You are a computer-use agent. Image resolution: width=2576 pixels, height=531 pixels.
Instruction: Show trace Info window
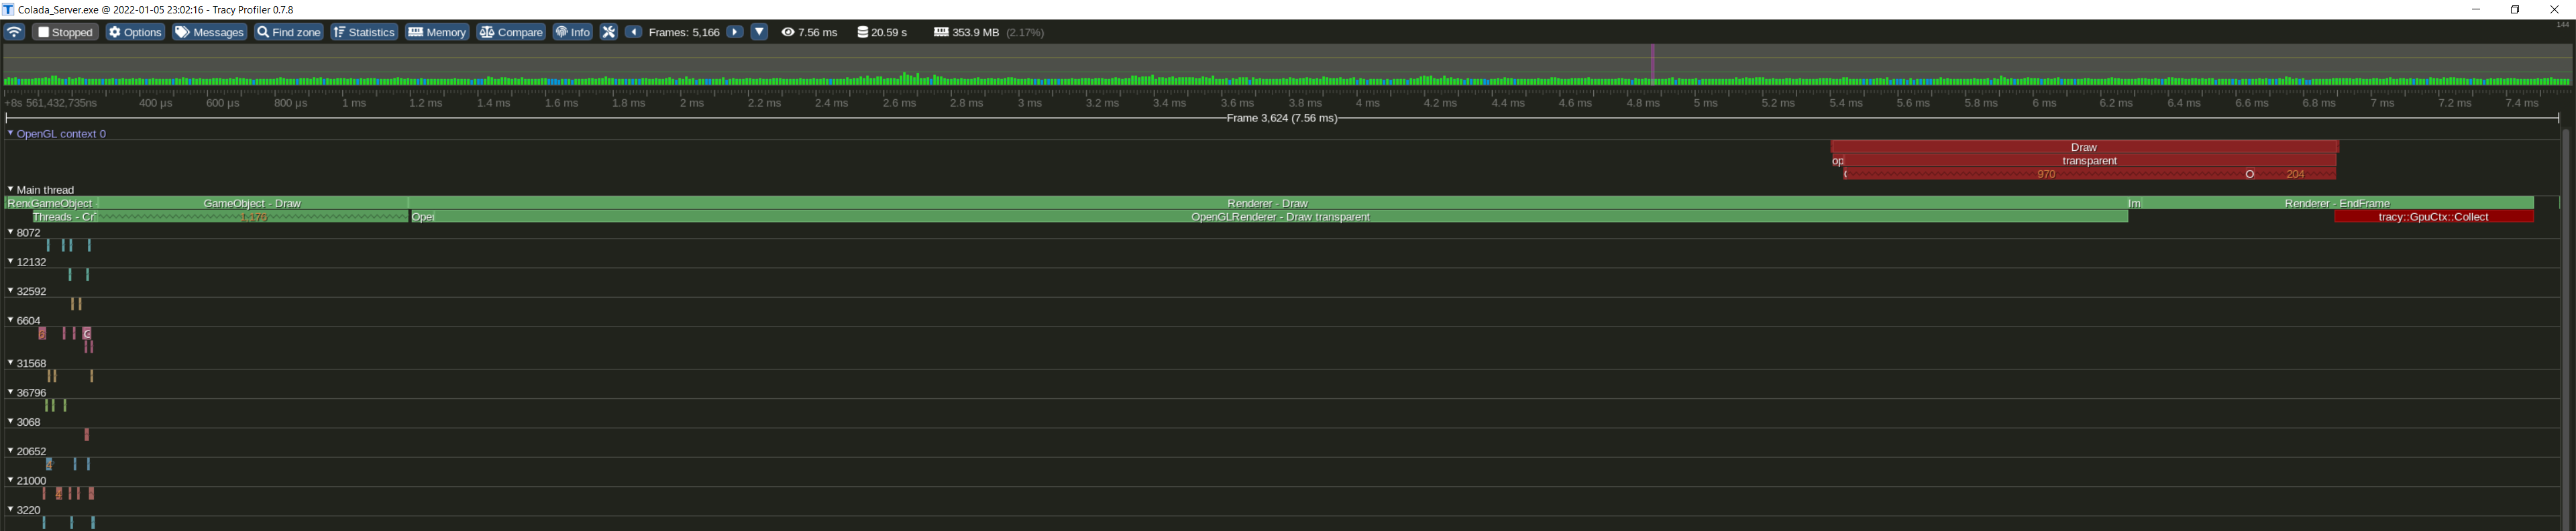pos(573,32)
